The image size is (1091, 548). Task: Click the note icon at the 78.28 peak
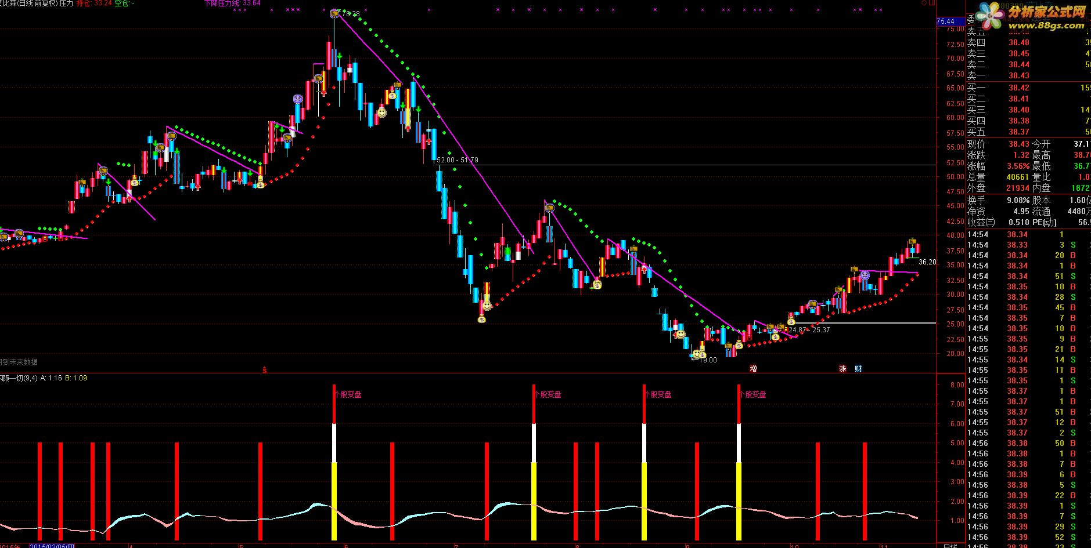coord(334,13)
